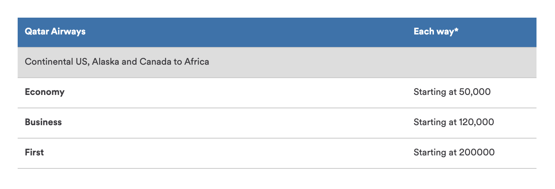
Task: Click the 200000 number in the First row
Action: [477, 152]
